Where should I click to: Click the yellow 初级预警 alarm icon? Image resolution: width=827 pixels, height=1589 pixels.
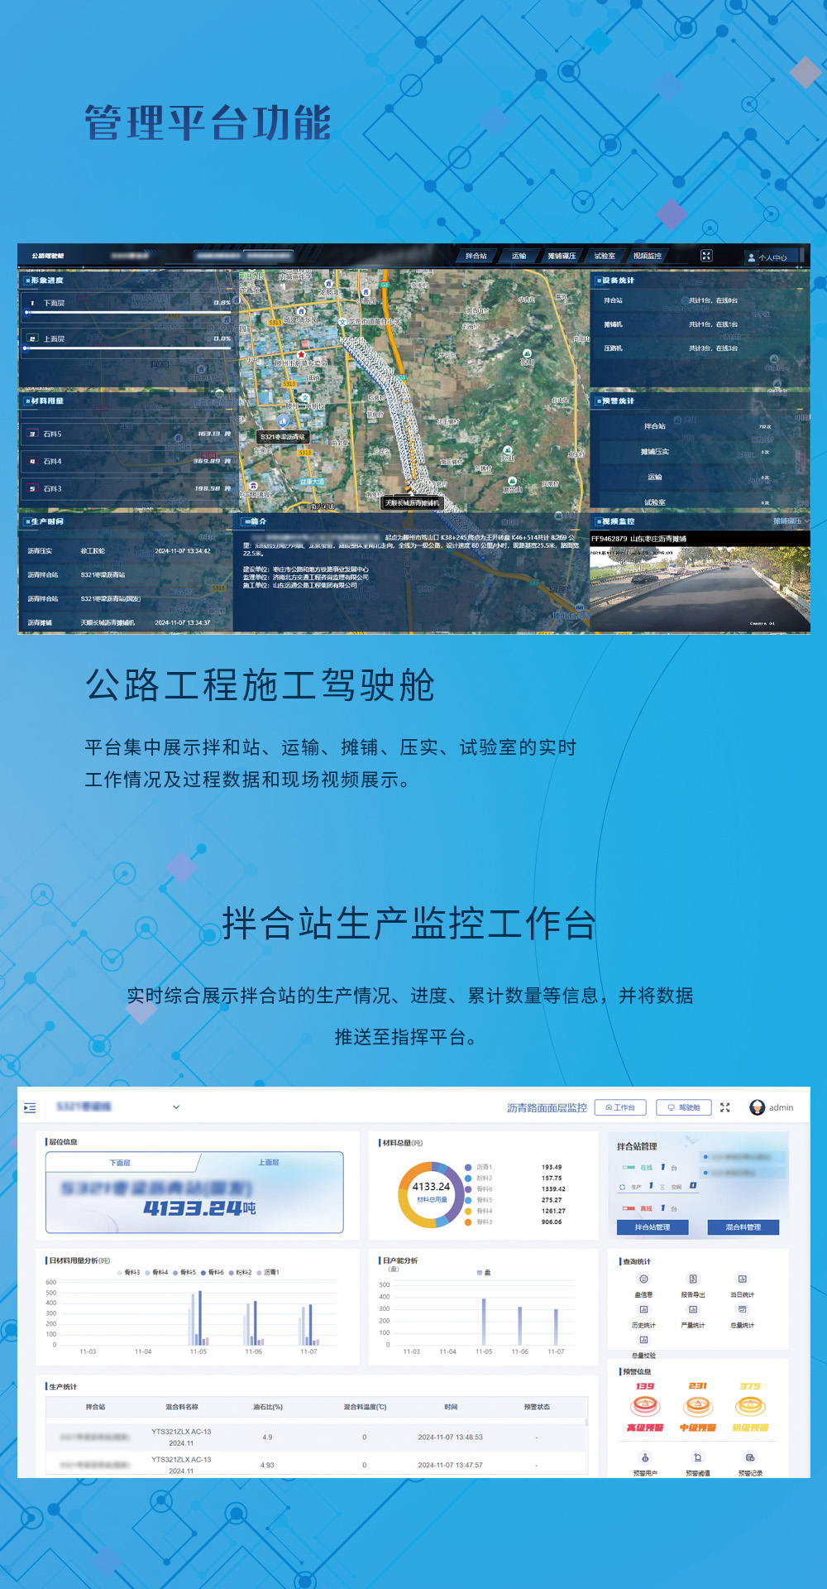click(750, 1405)
